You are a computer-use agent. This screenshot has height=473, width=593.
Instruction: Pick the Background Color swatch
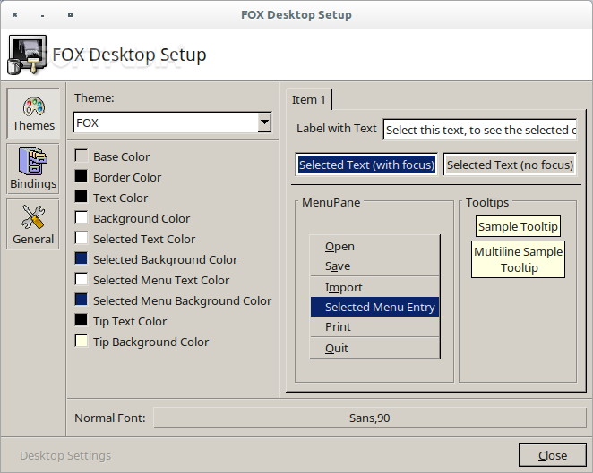coord(81,217)
